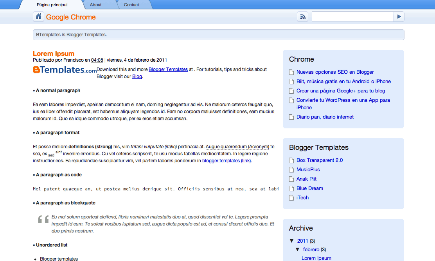Open Convierte tu WordPress en una App link
This screenshot has width=435, height=261.
click(343, 104)
